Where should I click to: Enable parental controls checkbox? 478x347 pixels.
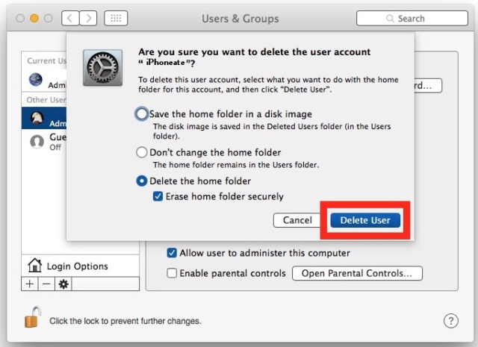point(172,273)
